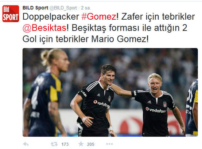Open the three-dot more options menu

(109, 144)
